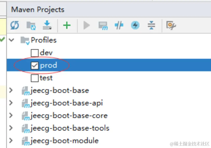Collapse all tree nodes
This screenshot has height=148, width=211.
coord(151,25)
